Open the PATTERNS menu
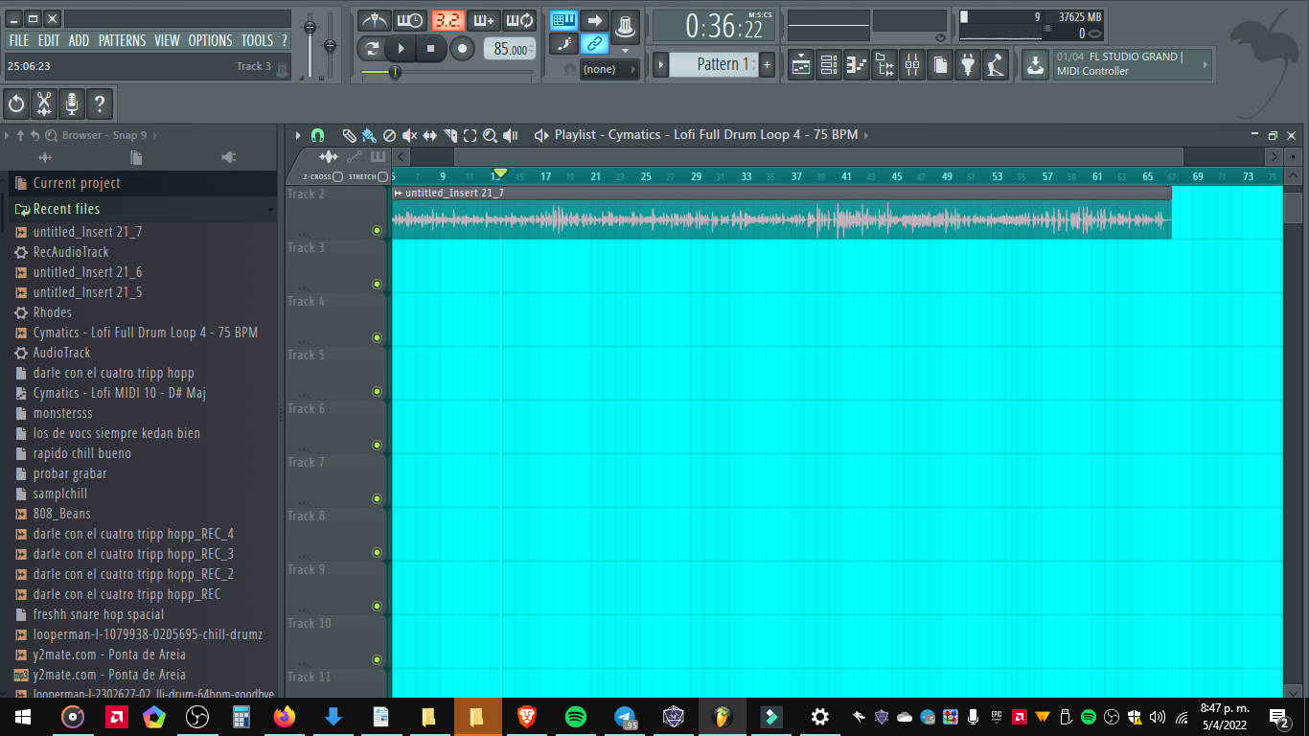Viewport: 1309px width, 736px height. pos(123,40)
